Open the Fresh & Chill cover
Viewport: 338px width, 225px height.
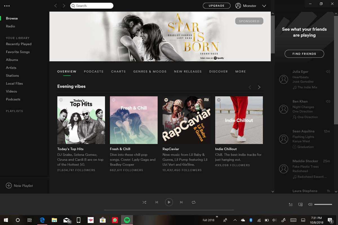[x=134, y=120]
